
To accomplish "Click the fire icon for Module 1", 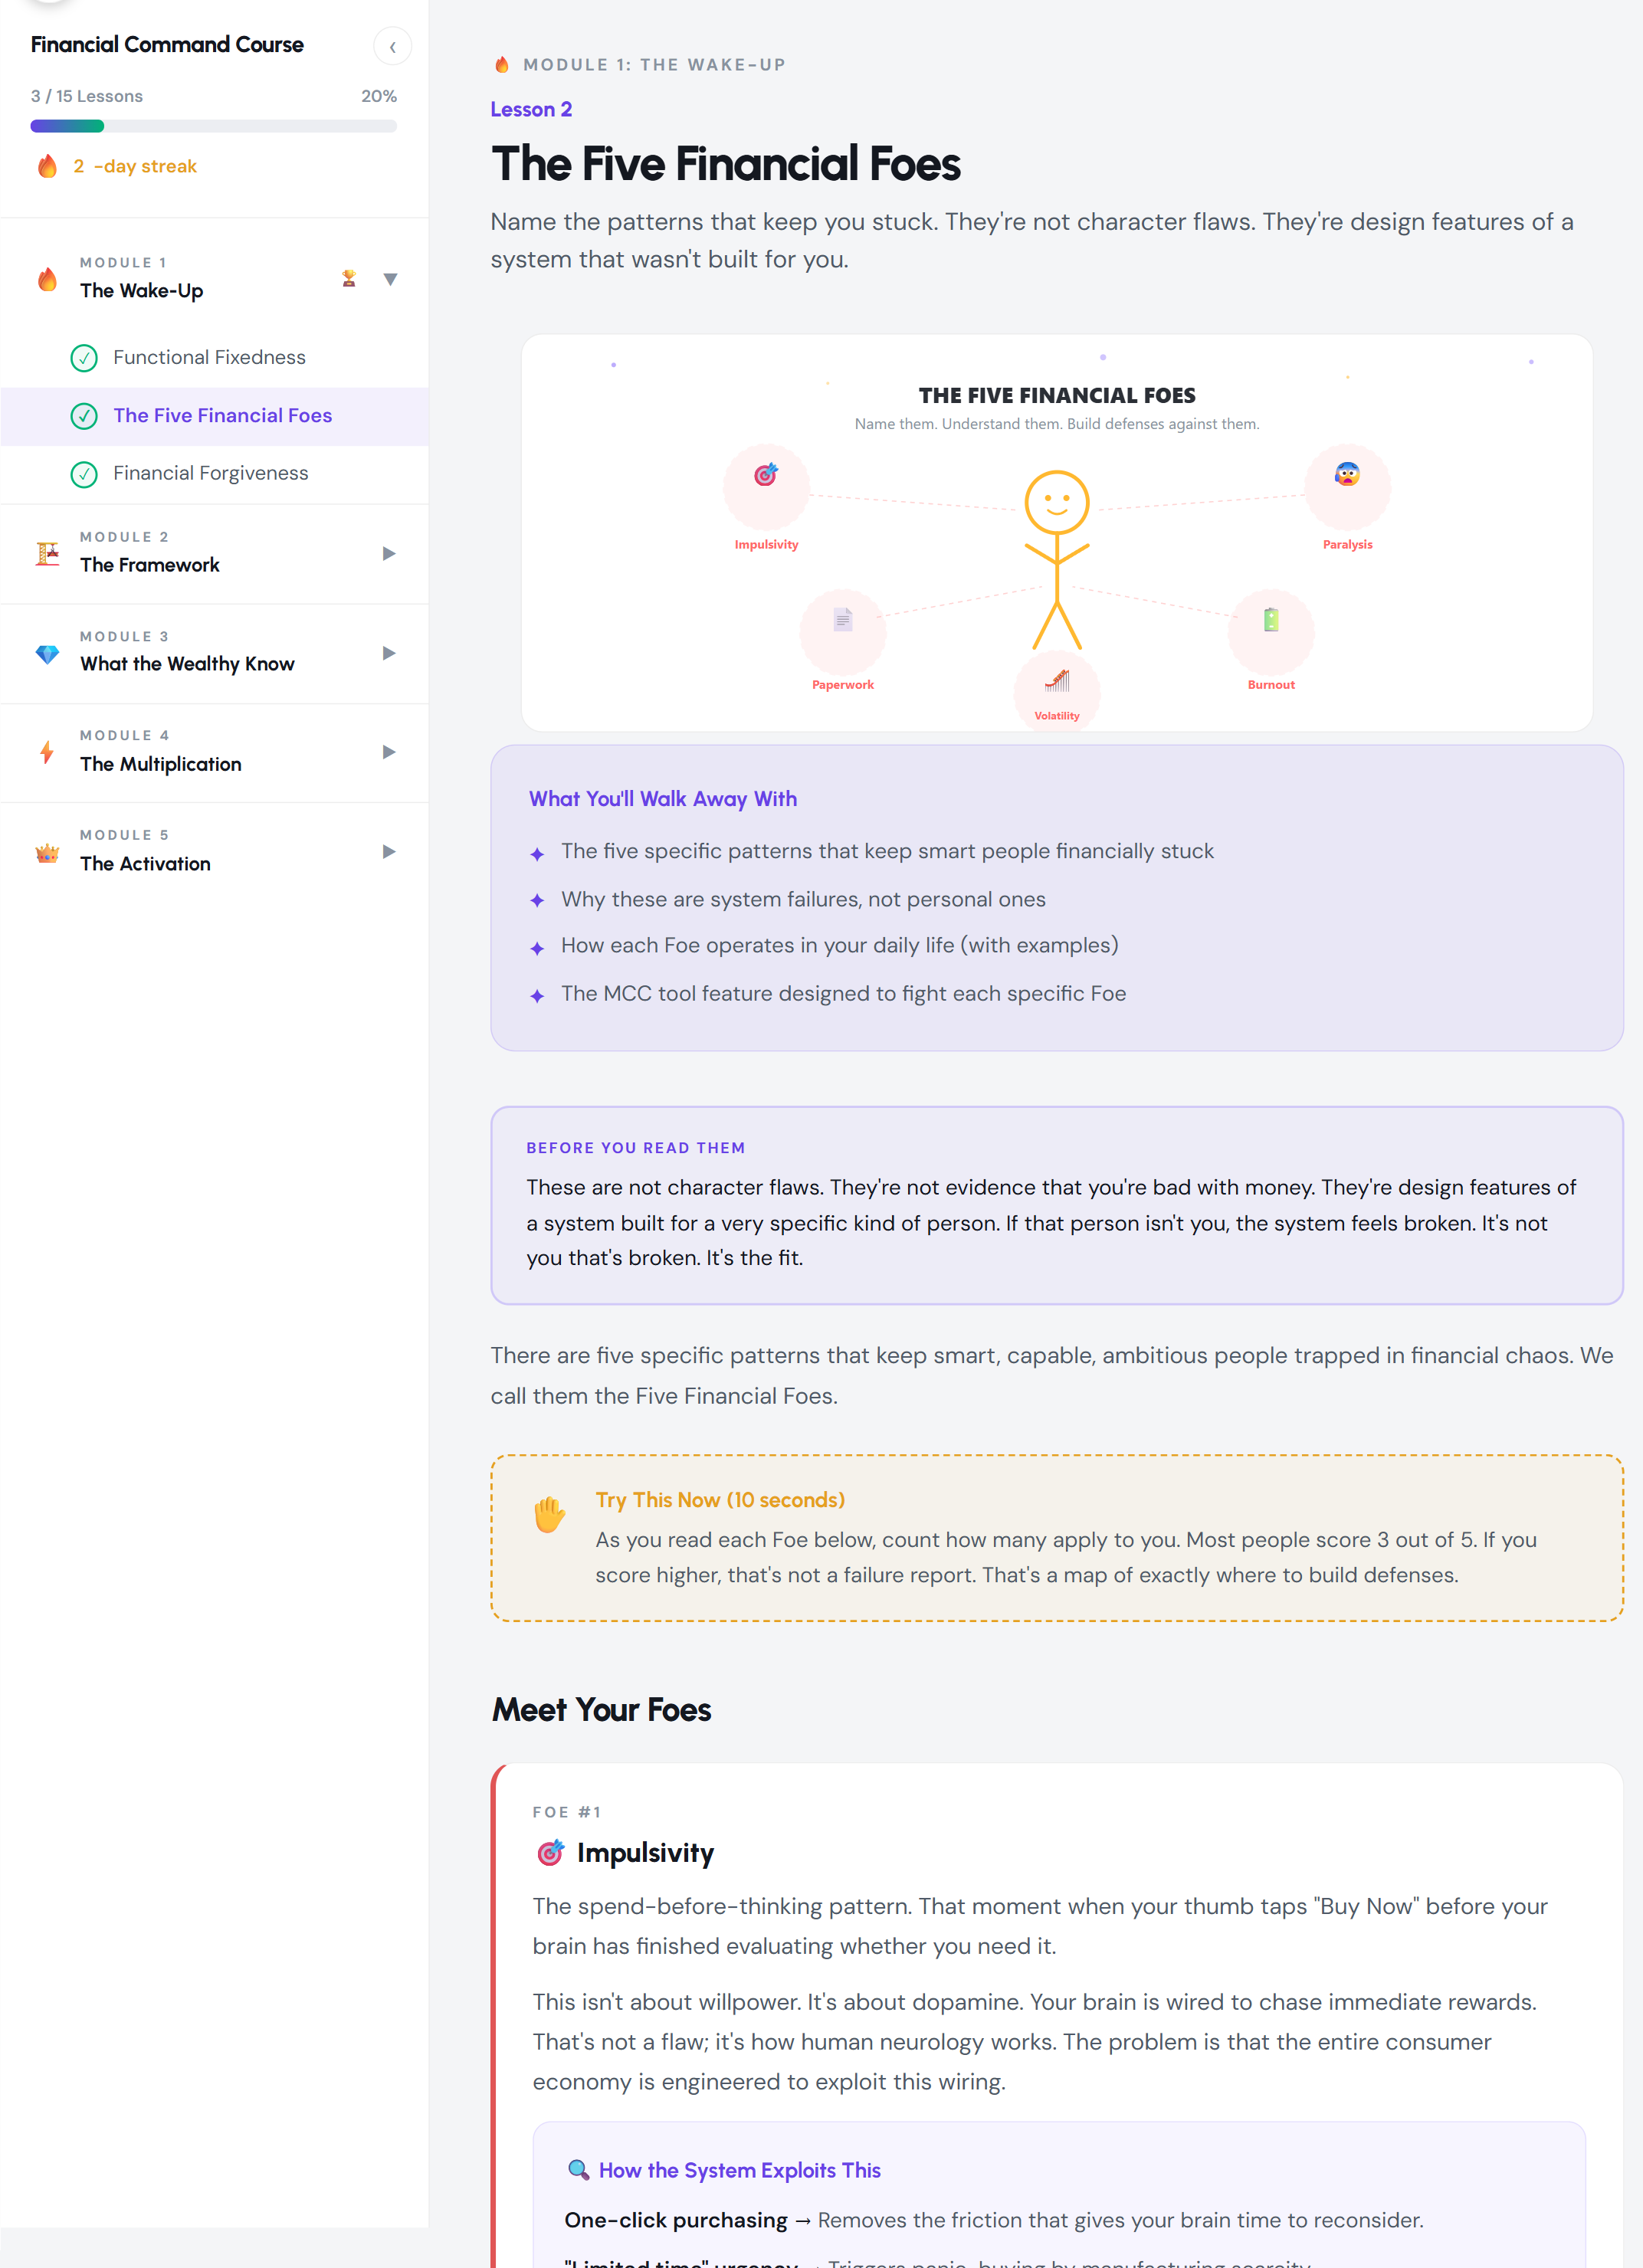I will [46, 279].
